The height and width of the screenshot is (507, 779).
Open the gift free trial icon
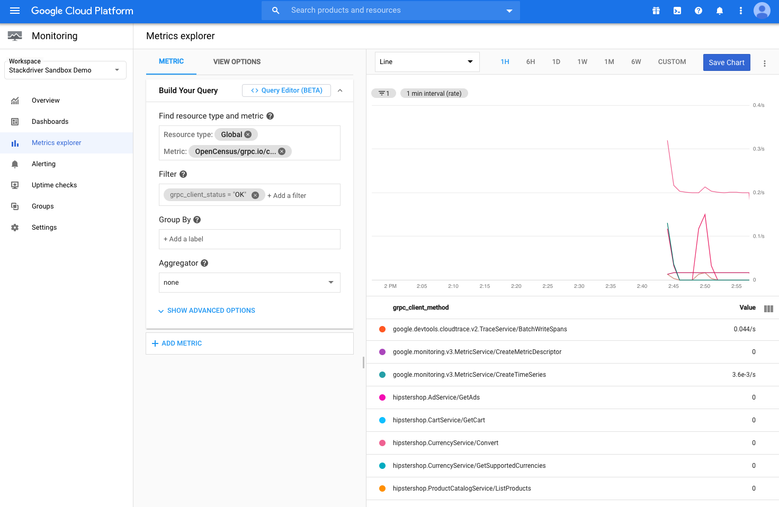point(656,11)
